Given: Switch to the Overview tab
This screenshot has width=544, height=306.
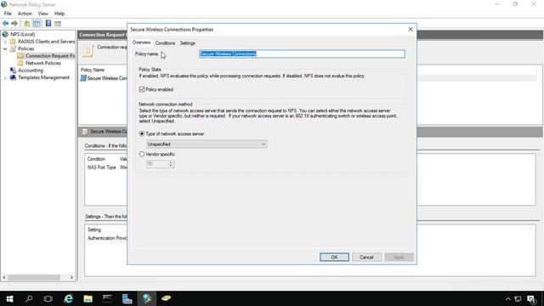Looking at the screenshot, I should tap(142, 42).
